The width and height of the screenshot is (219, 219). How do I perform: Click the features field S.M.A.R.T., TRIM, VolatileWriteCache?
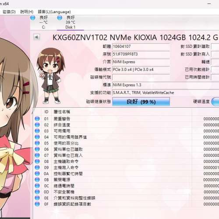tap(166, 93)
